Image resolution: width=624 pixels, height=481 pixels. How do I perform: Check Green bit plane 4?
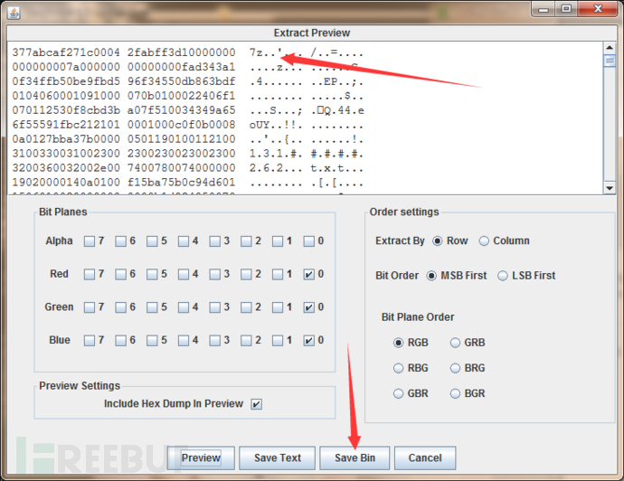184,307
